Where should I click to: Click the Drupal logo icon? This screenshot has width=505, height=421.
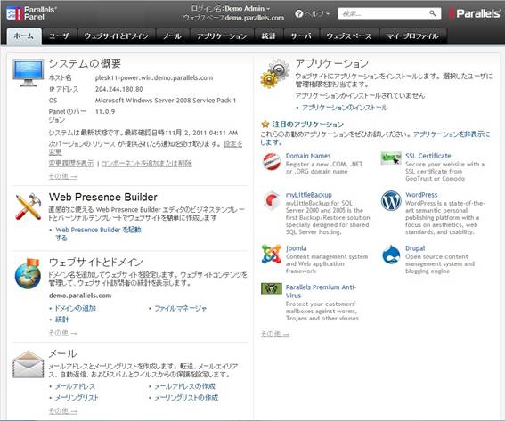pyautogui.click(x=391, y=255)
